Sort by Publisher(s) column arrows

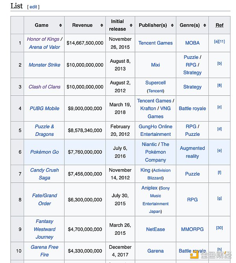point(171,26)
